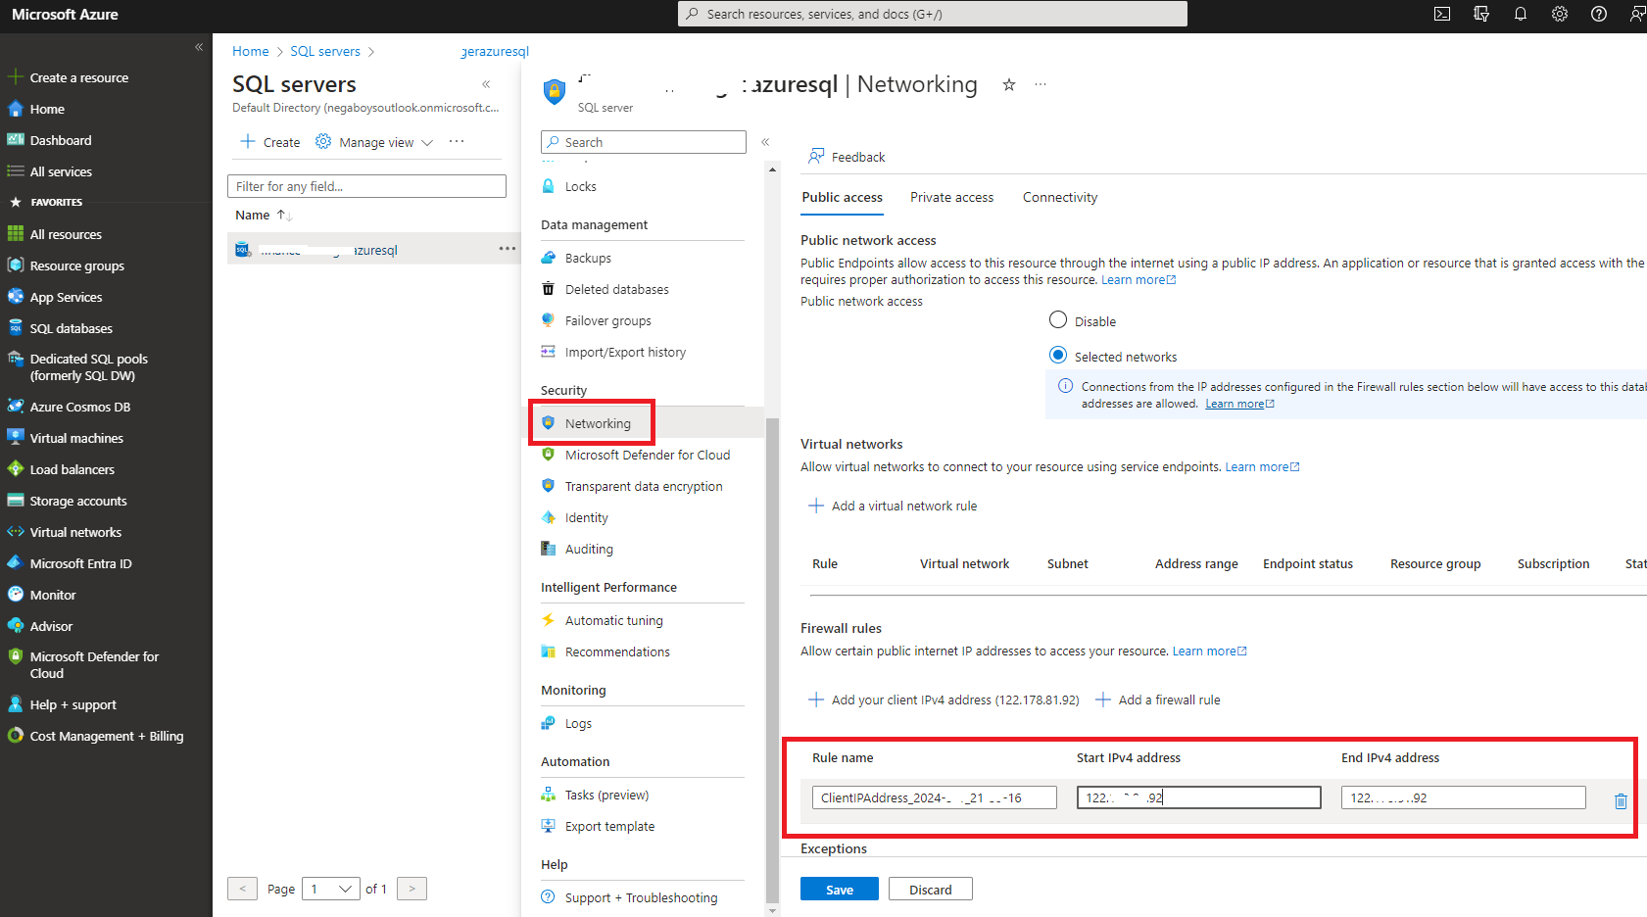
Task: Click Add a firewall rule
Action: pyautogui.click(x=1158, y=700)
